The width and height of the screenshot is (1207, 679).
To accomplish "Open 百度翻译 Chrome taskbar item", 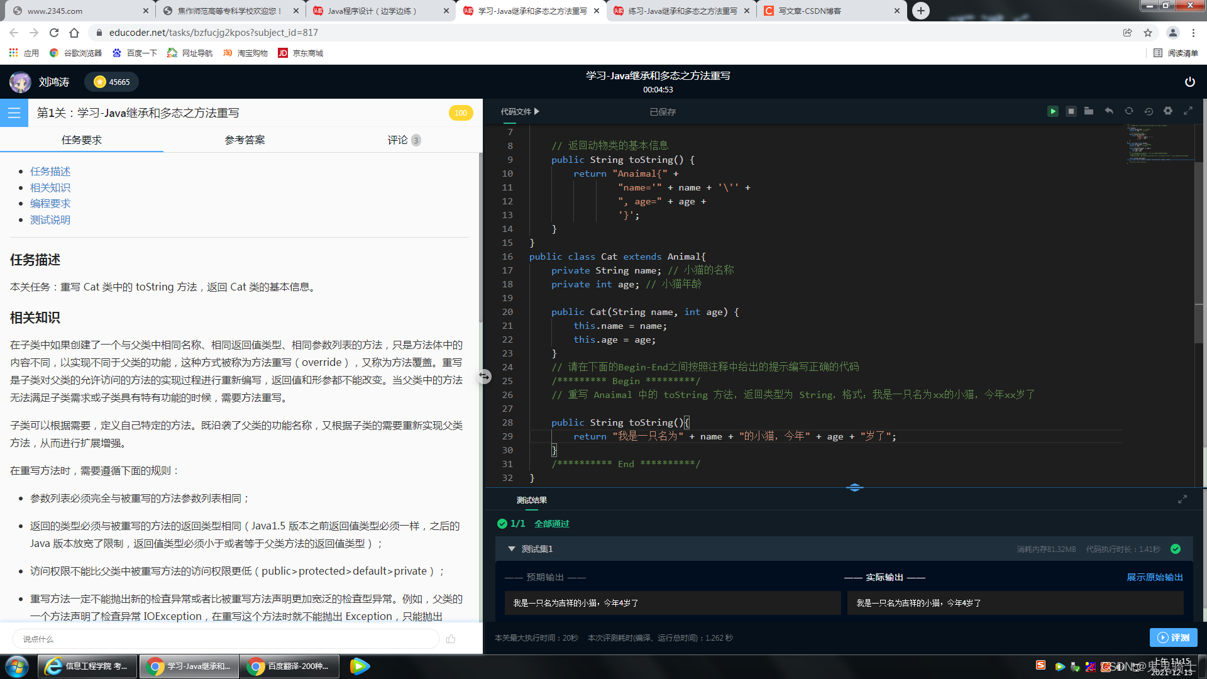I will [289, 666].
